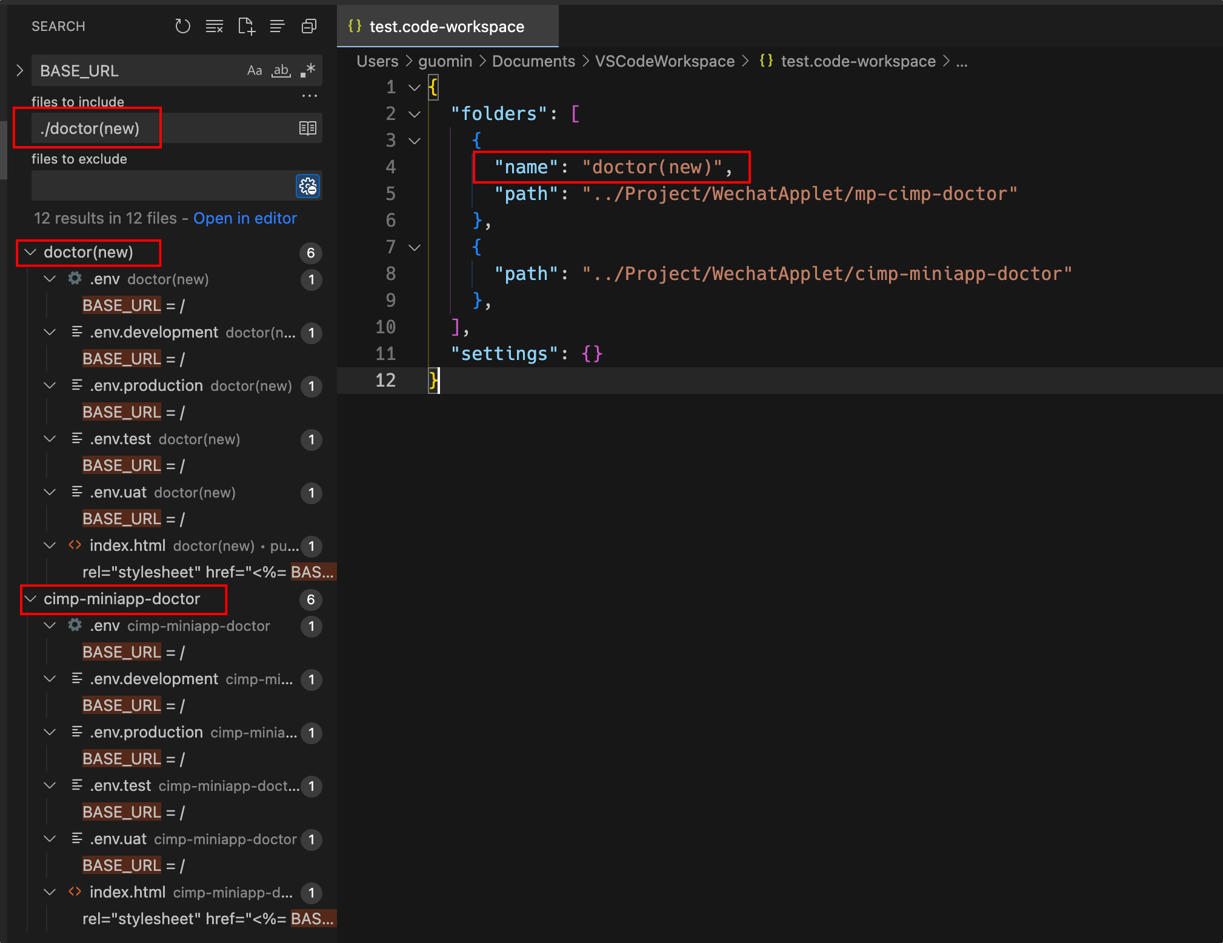The height and width of the screenshot is (943, 1223).
Task: Fold the folders array at line 2
Action: tap(415, 114)
